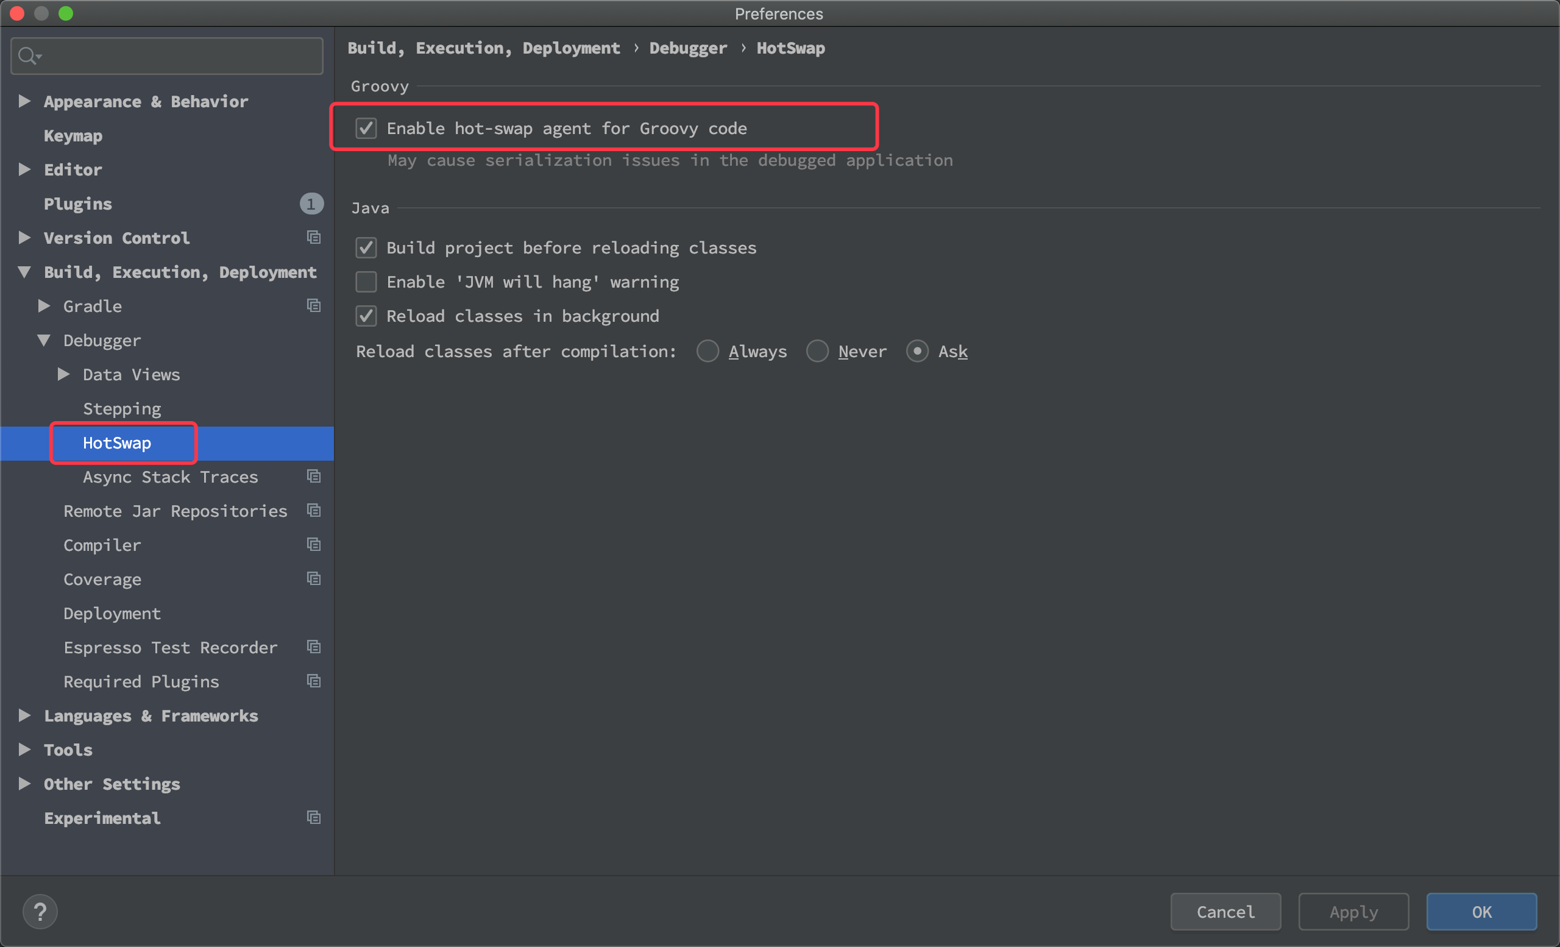Select Always for reload classes after compilation

708,350
